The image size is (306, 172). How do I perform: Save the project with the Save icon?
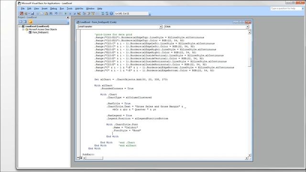point(33,13)
